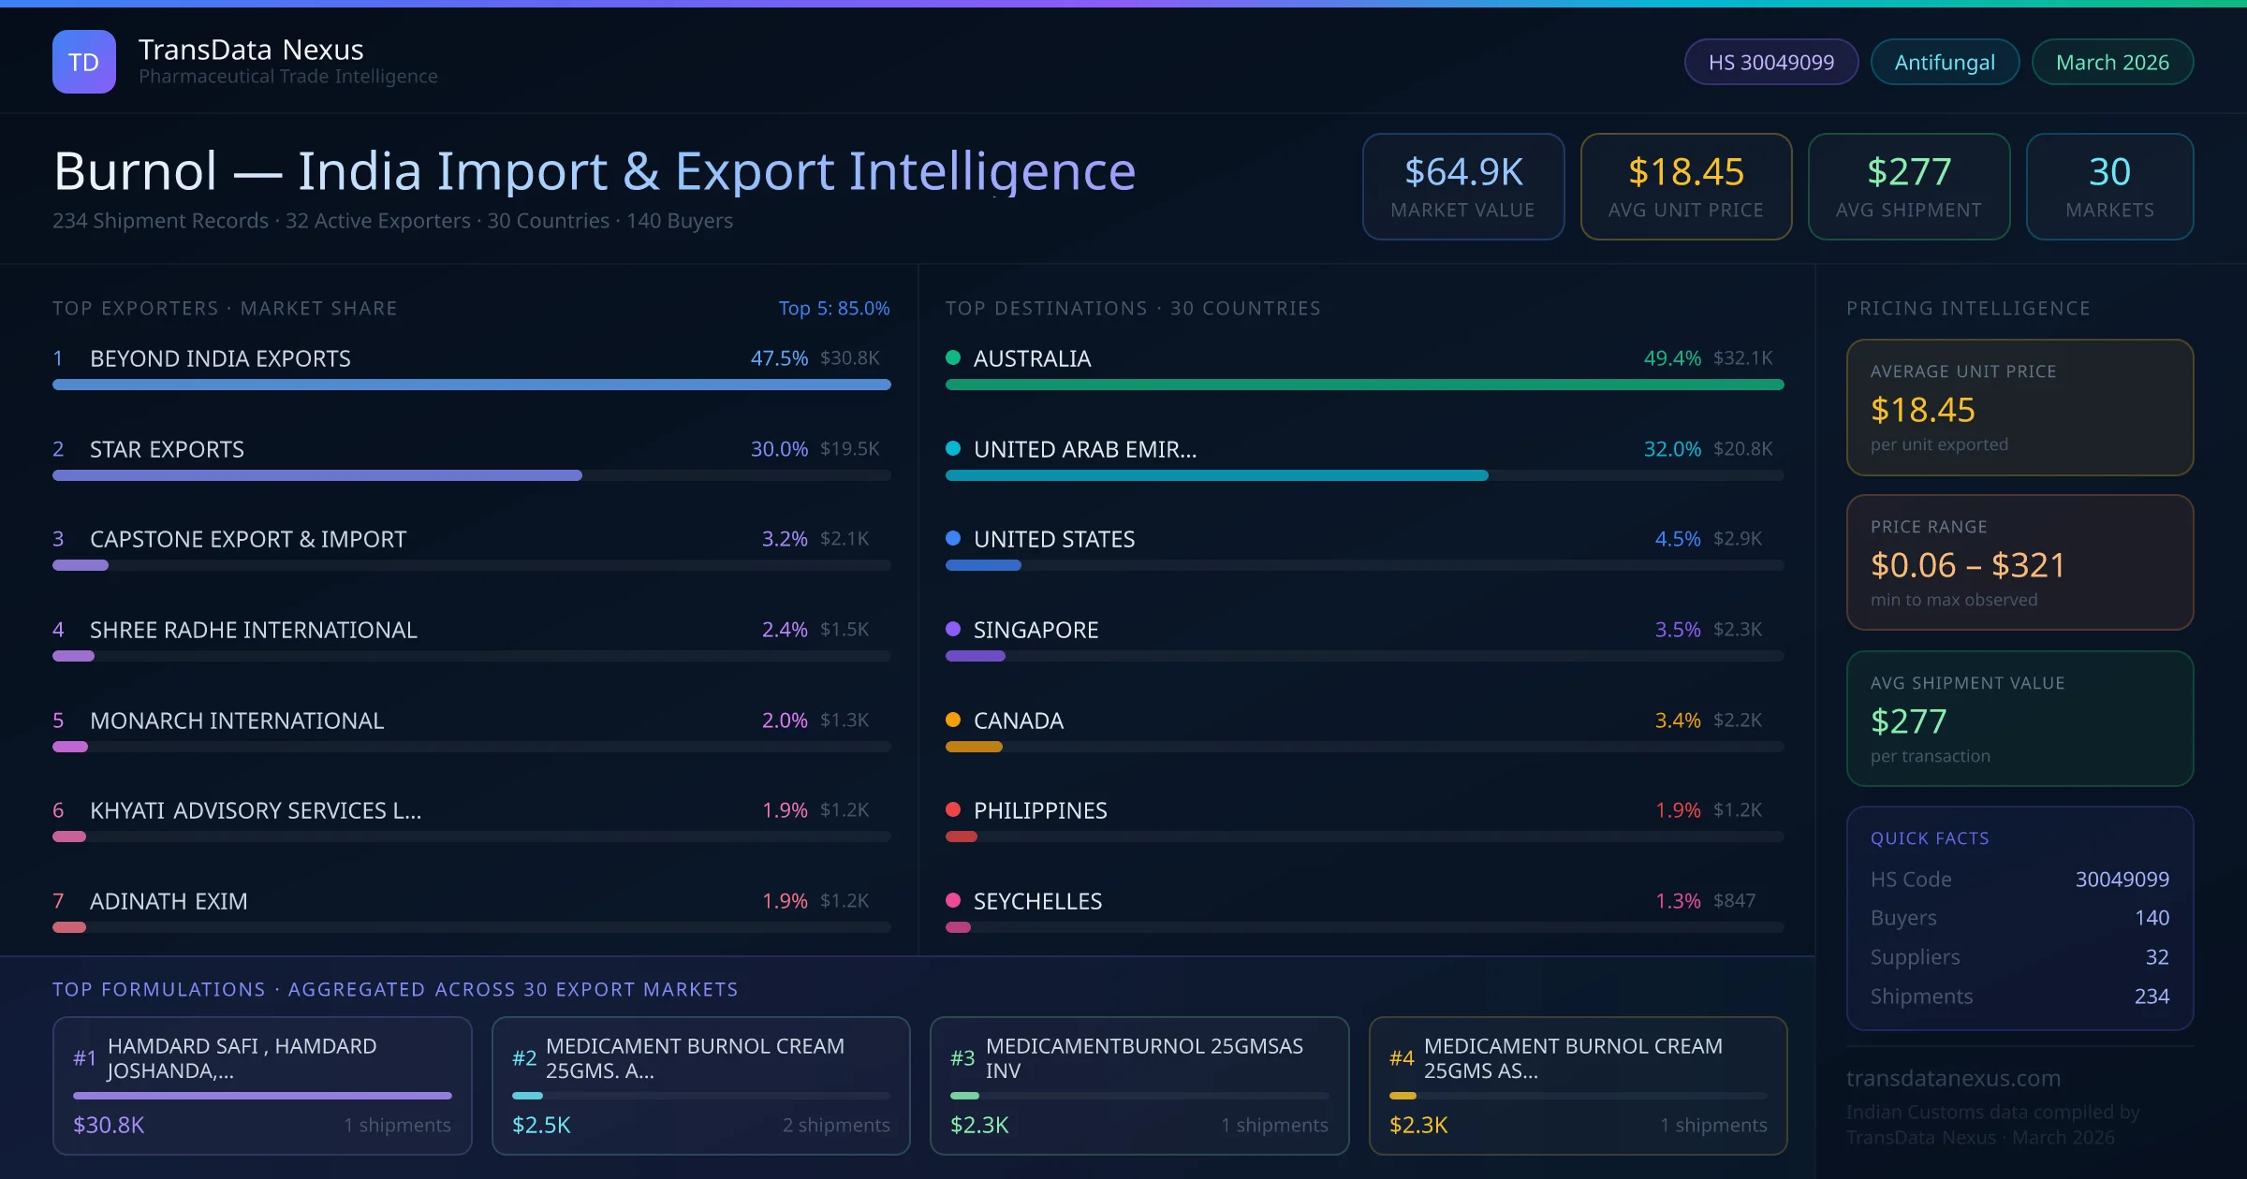Click the Top 5: 85.0% label
This screenshot has height=1179, width=2247.
(833, 308)
